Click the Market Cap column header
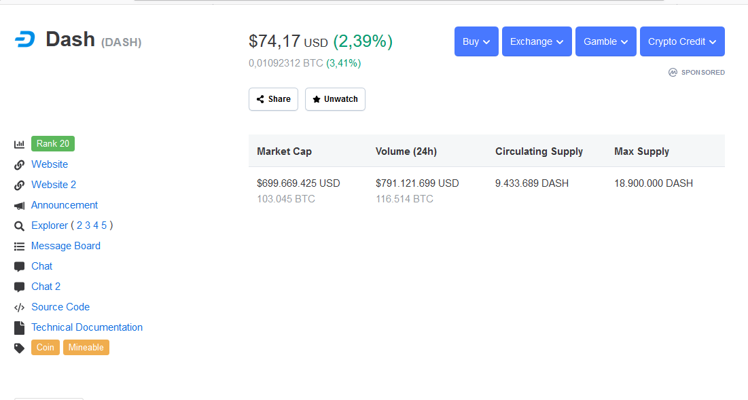Screen dimensions: 748x400 [x=284, y=151]
